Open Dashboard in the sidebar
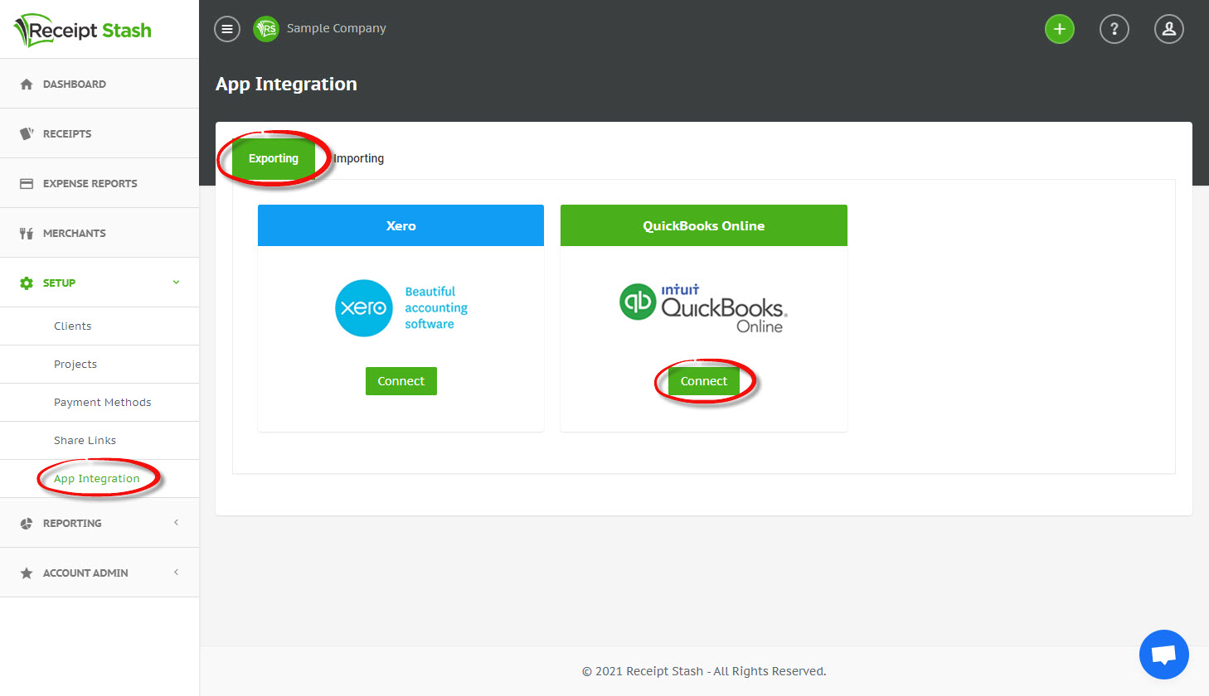This screenshot has height=696, width=1209. click(100, 84)
